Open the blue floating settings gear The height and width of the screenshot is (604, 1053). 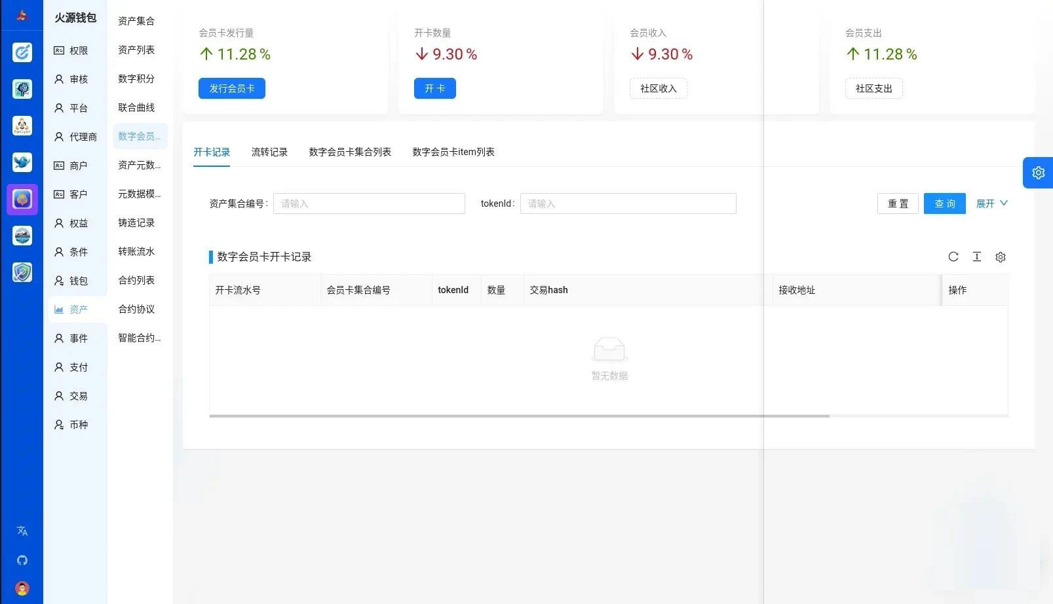1038,173
